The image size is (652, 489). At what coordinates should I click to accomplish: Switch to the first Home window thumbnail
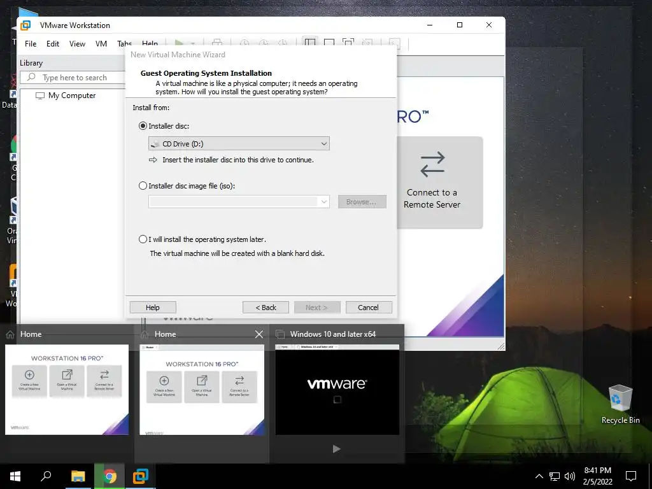tap(67, 390)
